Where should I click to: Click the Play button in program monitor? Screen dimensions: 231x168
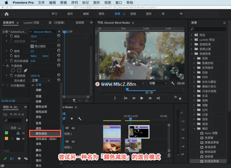click(142, 98)
